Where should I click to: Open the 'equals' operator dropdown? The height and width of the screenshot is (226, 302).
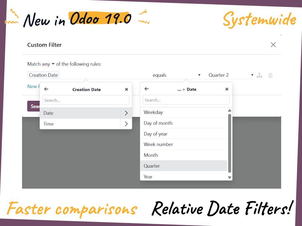coord(176,75)
